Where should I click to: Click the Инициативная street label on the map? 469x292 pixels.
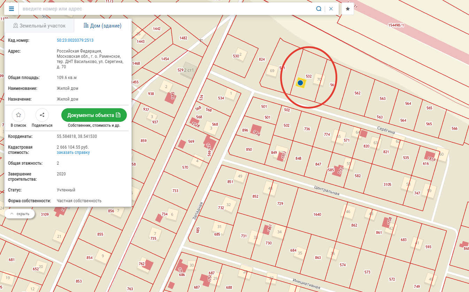[306, 285]
